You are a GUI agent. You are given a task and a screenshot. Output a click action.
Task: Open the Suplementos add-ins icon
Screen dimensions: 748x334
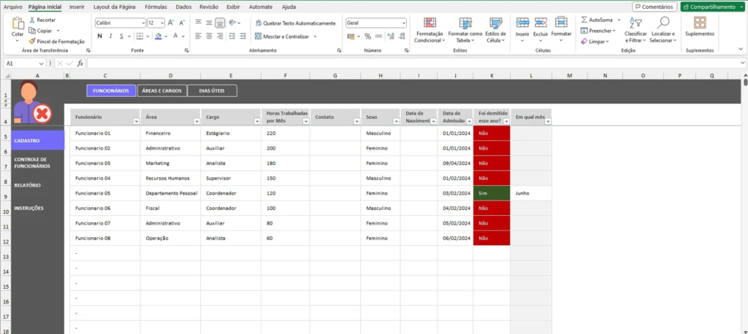coord(699,23)
